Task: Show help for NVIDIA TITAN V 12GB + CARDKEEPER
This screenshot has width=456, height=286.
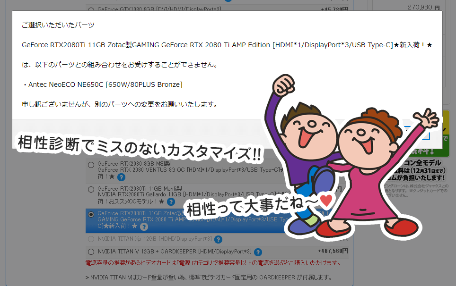Action: pyautogui.click(x=258, y=252)
